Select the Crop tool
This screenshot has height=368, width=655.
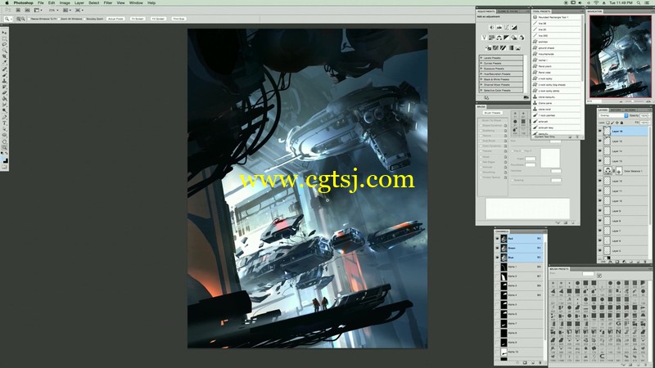point(5,56)
